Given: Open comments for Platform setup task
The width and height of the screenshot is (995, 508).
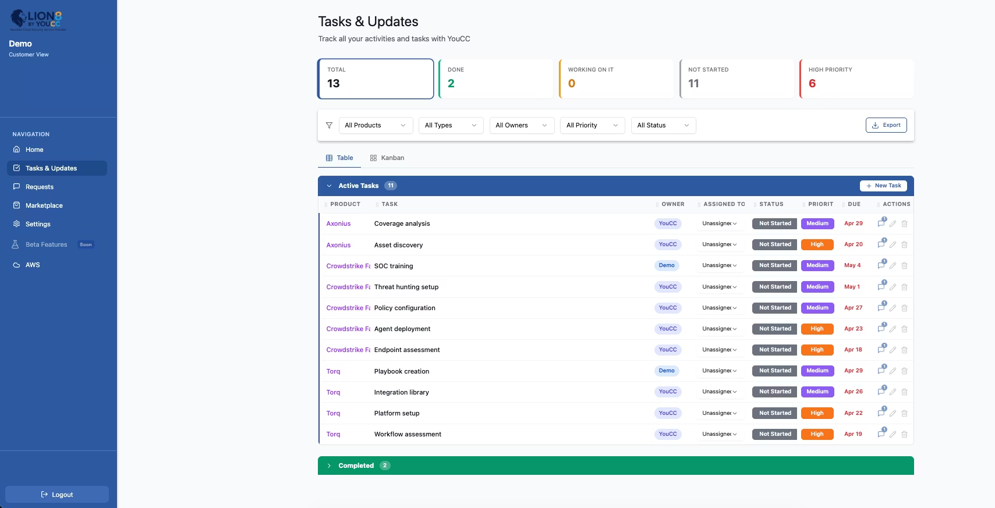Looking at the screenshot, I should pyautogui.click(x=881, y=413).
